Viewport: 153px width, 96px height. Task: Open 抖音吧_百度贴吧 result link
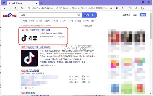(x=30, y=71)
